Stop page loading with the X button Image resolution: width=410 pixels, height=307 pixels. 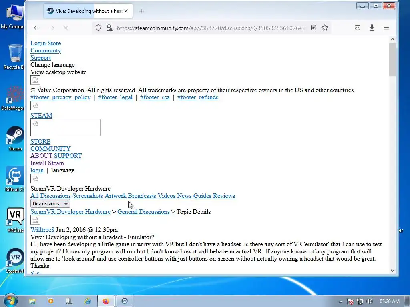pos(66,28)
